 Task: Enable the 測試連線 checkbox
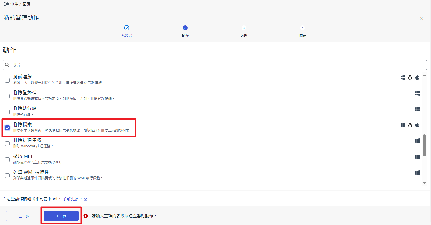click(x=7, y=80)
